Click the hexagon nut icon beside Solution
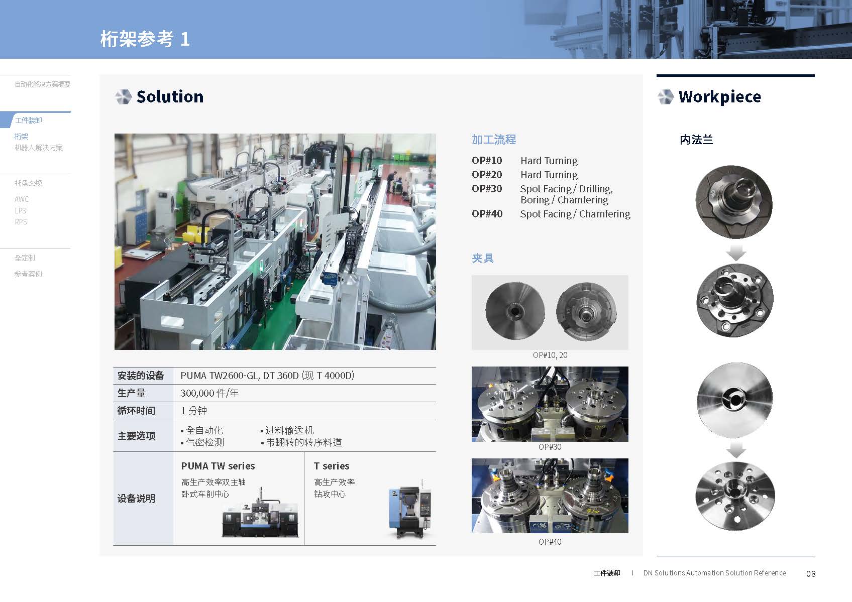This screenshot has width=852, height=602. click(x=123, y=97)
